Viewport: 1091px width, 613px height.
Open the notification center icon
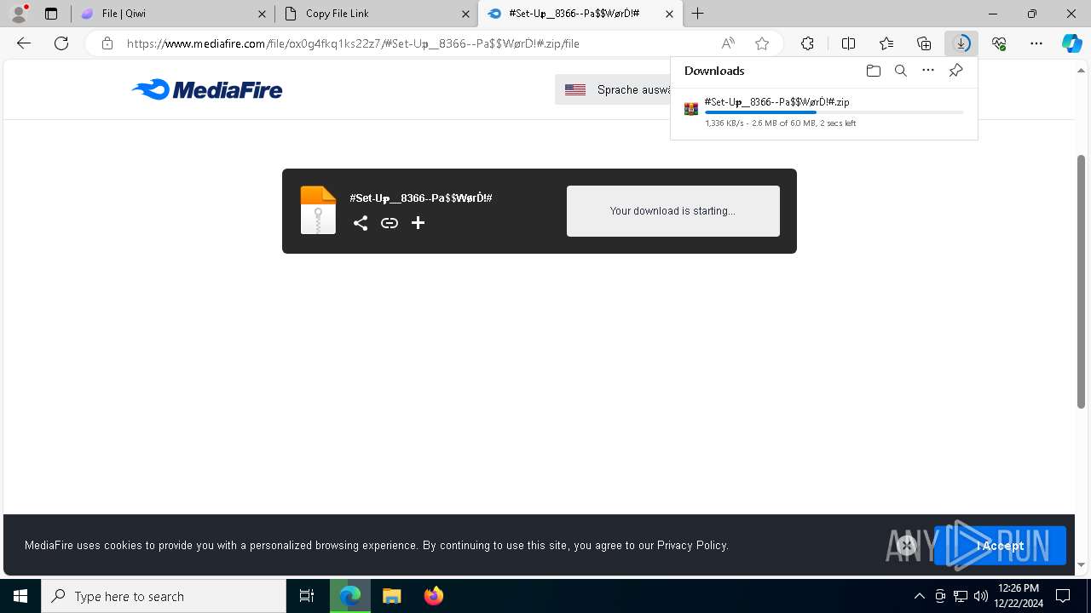(x=1064, y=596)
